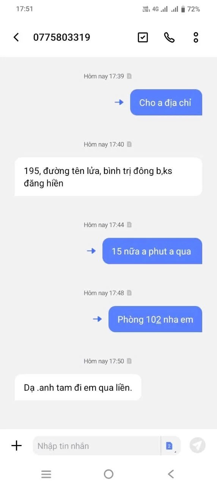Tap the 'Dạ .anh tam đi' received message

click(x=78, y=387)
